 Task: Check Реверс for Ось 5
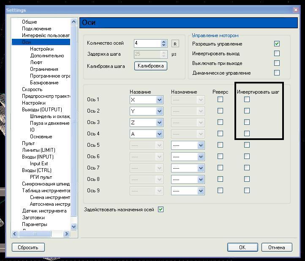(220, 145)
